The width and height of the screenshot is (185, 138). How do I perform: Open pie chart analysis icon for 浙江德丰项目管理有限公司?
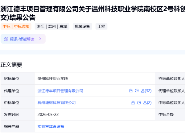[x=137, y=90]
